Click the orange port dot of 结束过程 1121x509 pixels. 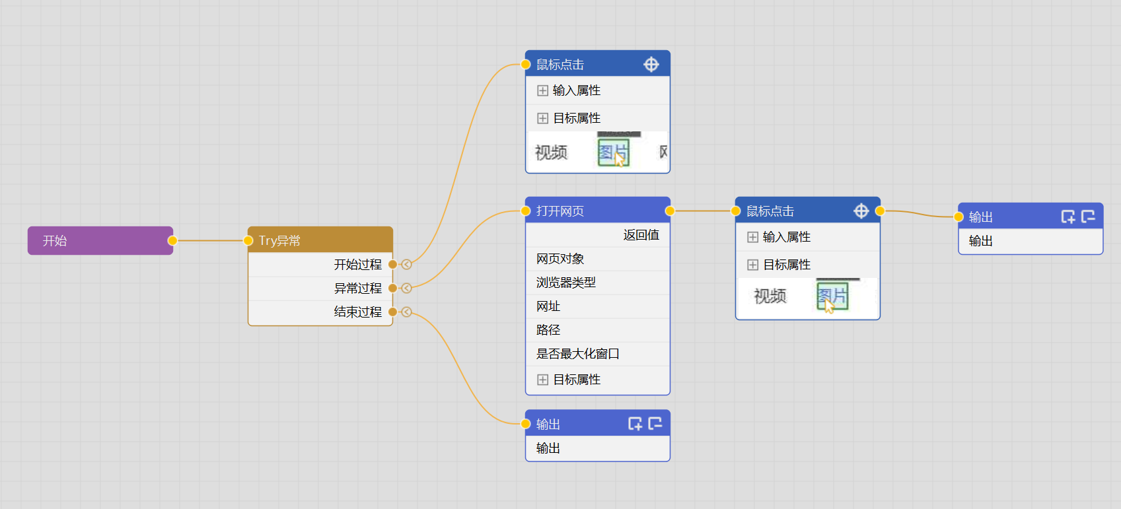point(393,312)
